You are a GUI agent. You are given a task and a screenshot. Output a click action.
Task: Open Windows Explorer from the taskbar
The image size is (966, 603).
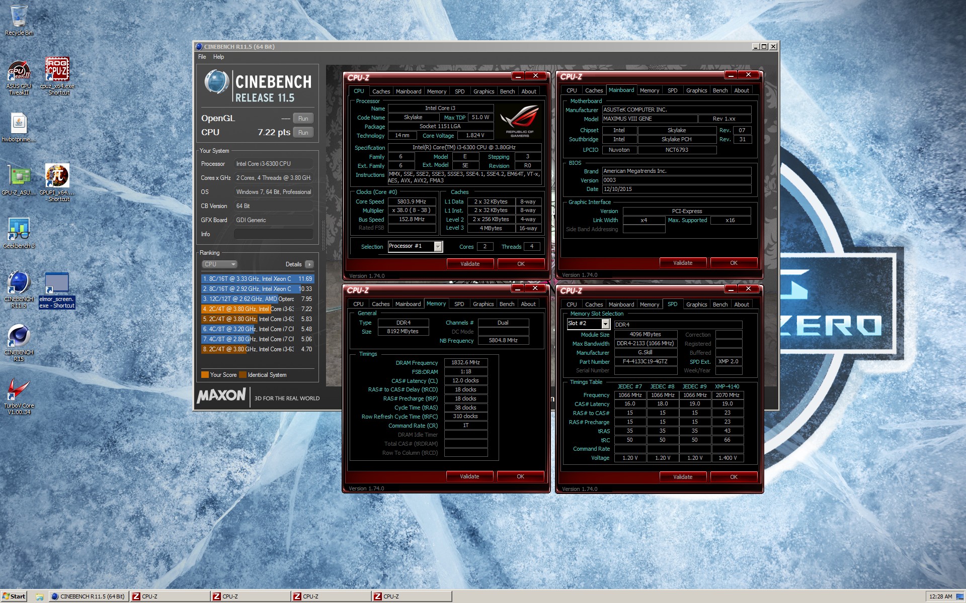[39, 596]
